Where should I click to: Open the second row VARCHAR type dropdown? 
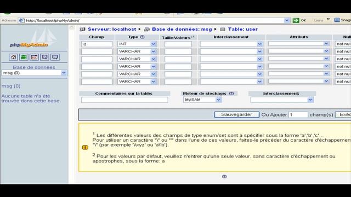click(x=137, y=51)
